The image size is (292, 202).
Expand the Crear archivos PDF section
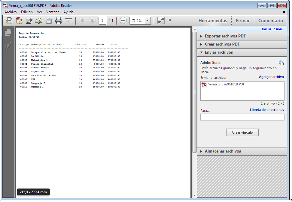pos(242,44)
